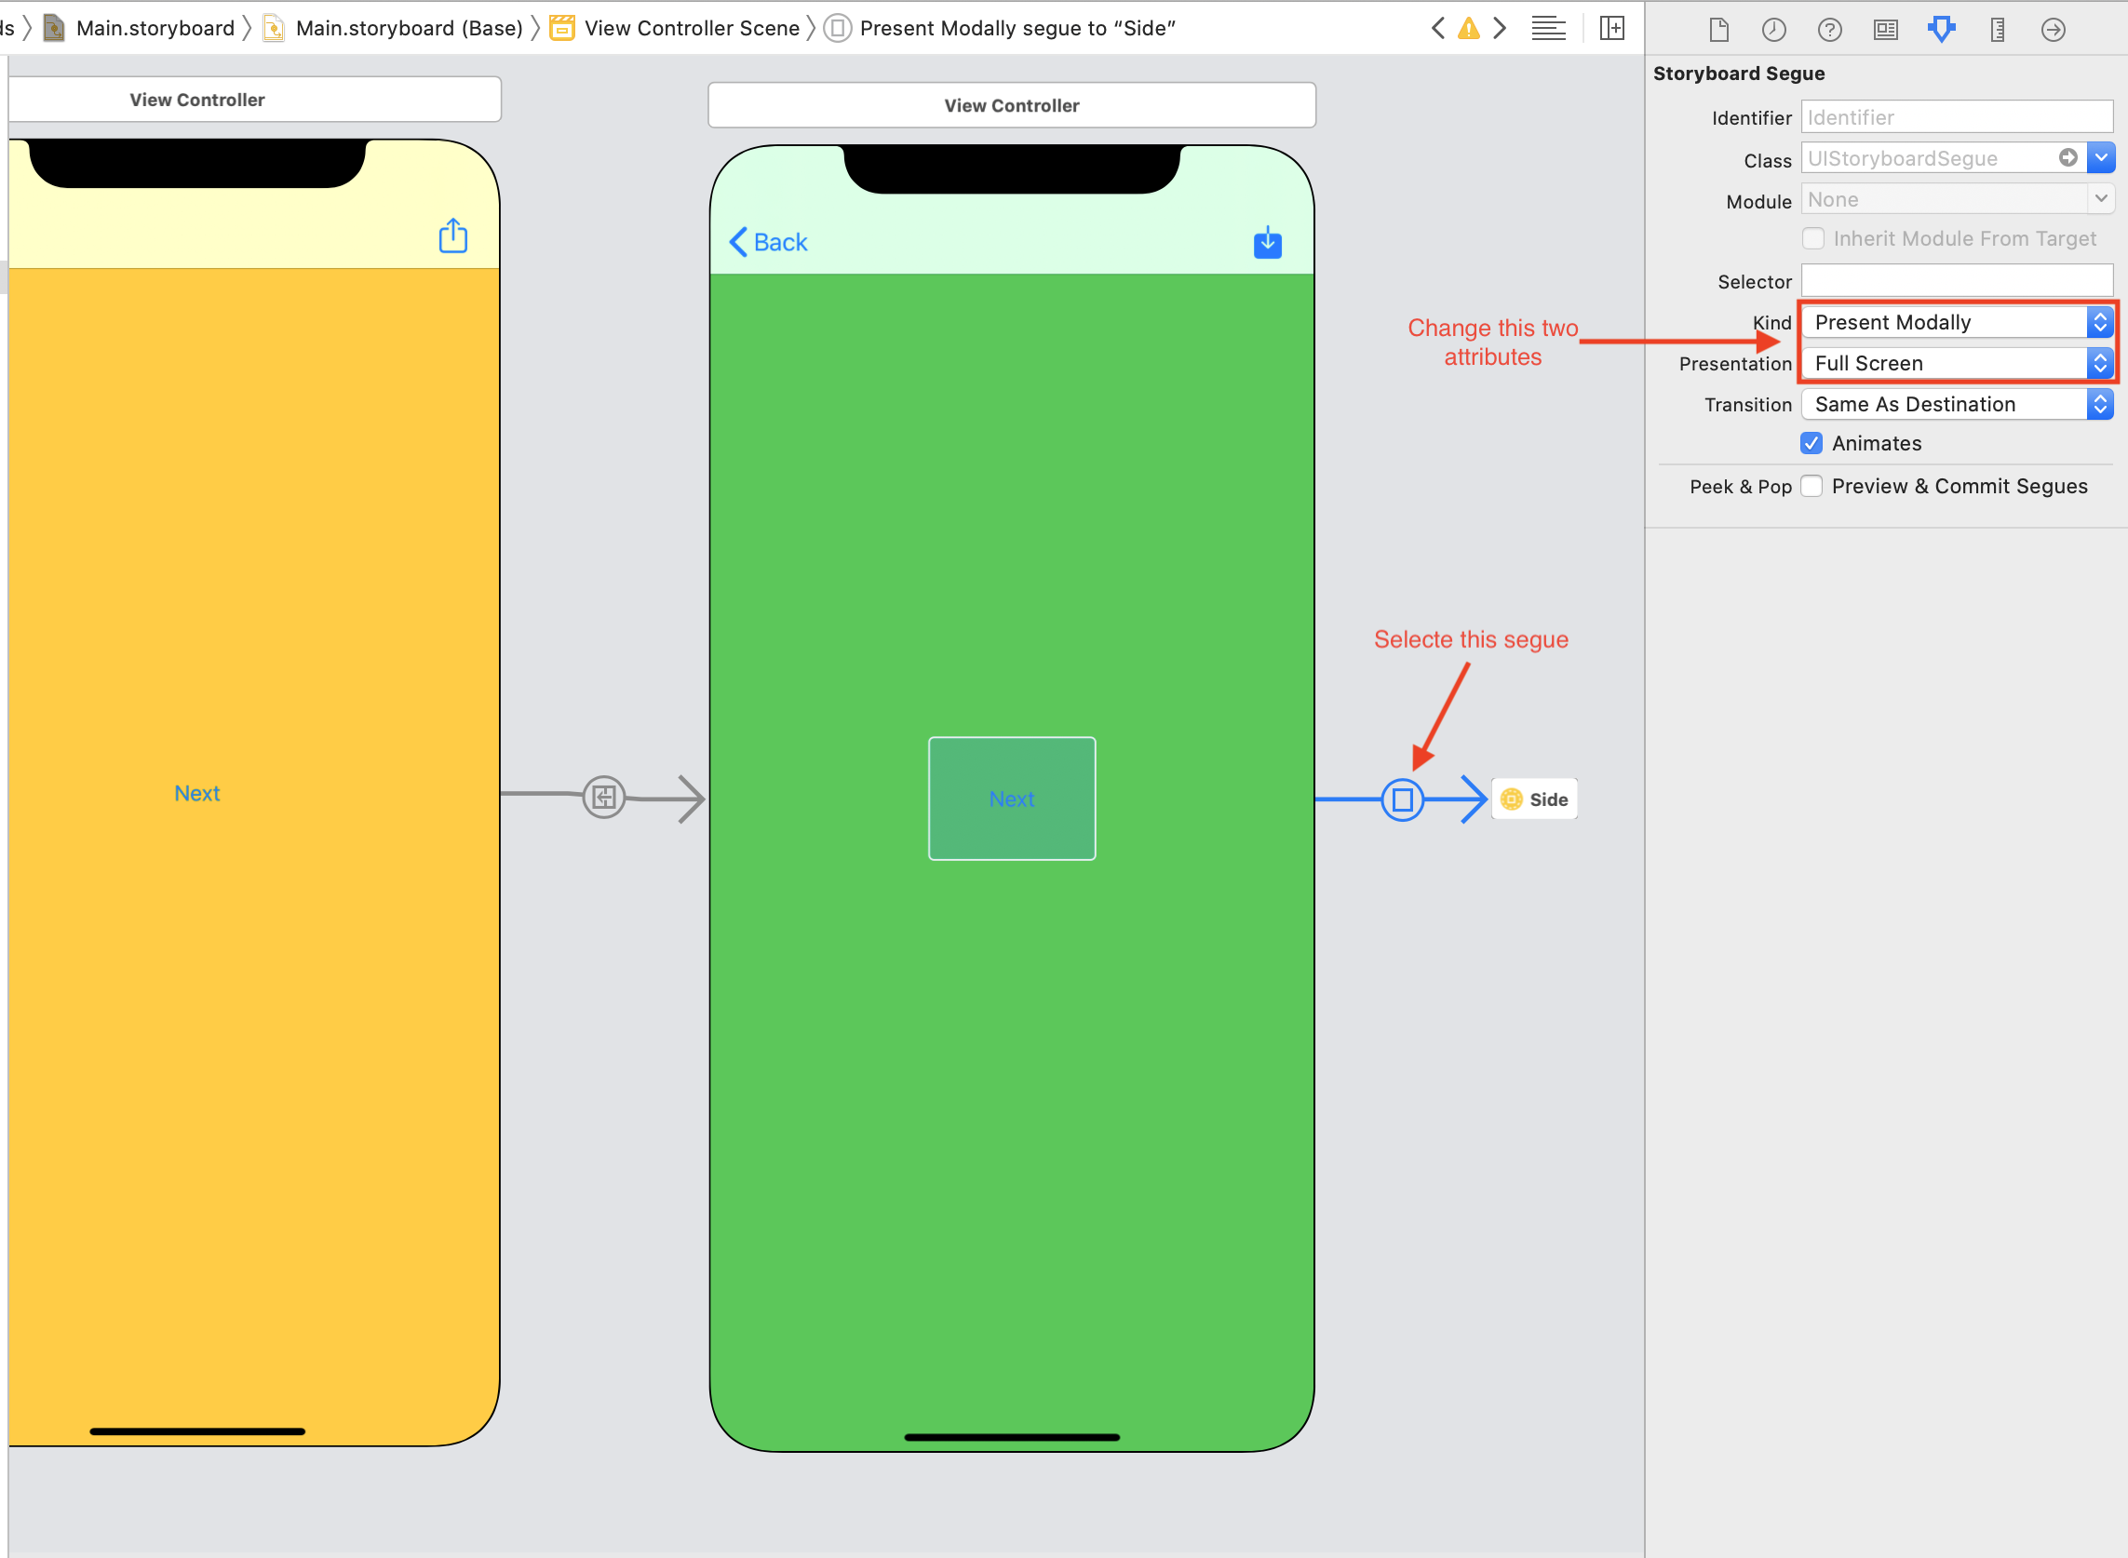Click the Class UIStoryboardSegue stepper control
The height and width of the screenshot is (1558, 2128).
click(2102, 158)
